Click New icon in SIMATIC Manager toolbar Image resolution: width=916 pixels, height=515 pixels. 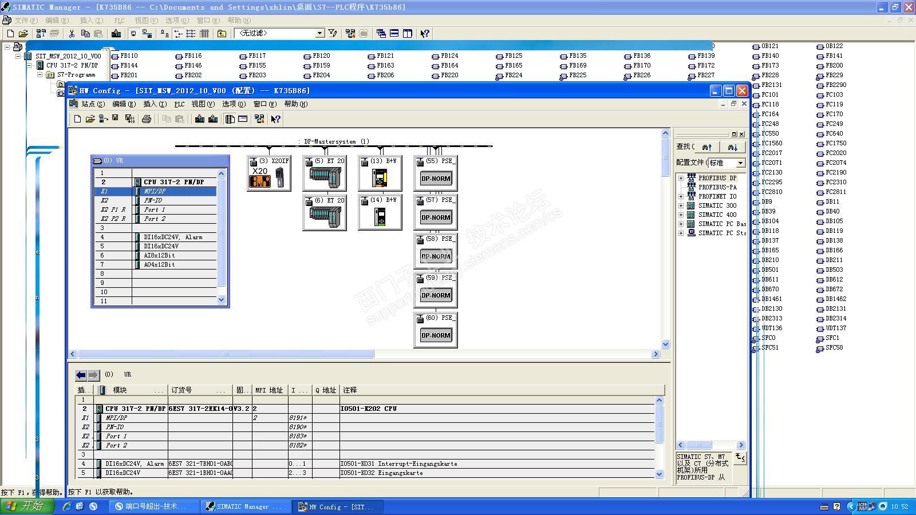[x=10, y=34]
